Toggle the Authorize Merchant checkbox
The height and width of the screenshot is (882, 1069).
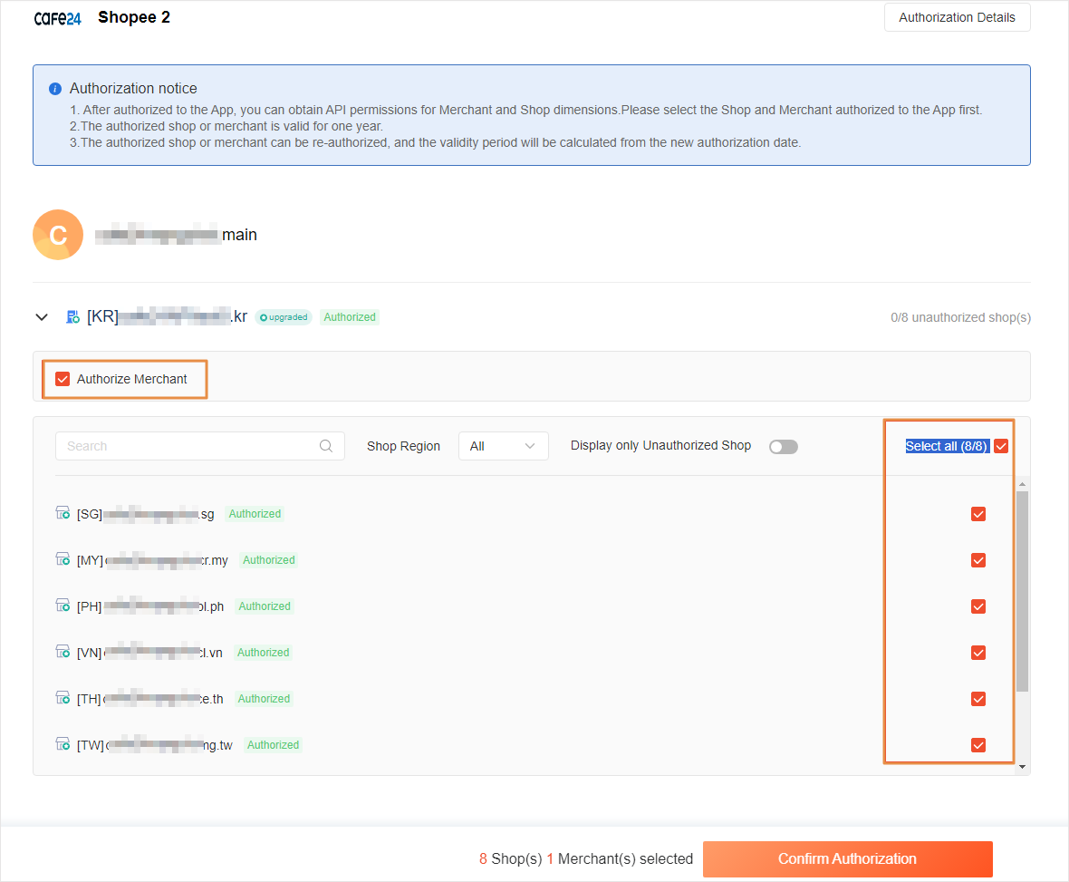63,379
